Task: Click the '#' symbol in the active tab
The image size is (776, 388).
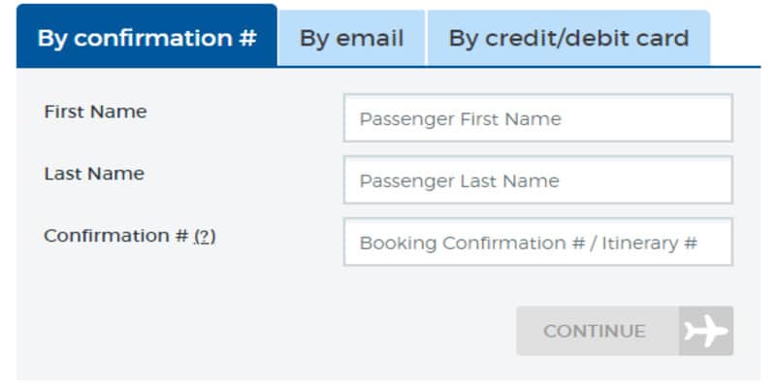Action: 247,38
